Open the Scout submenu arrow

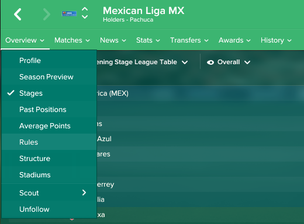[84, 192]
